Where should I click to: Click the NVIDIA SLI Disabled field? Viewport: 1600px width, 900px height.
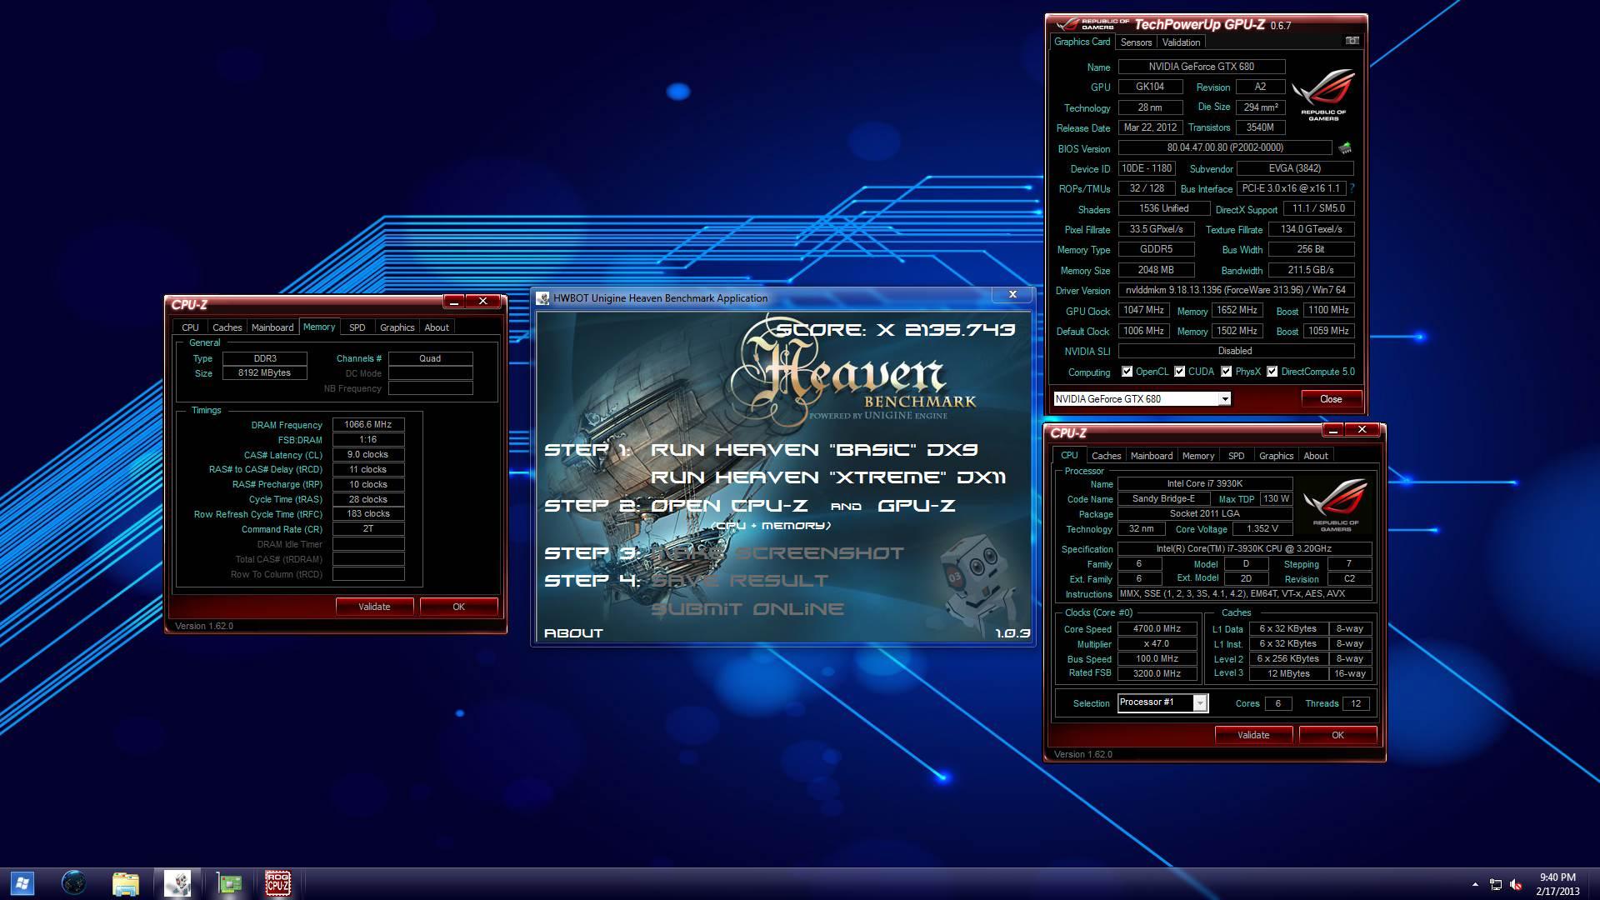click(1236, 351)
